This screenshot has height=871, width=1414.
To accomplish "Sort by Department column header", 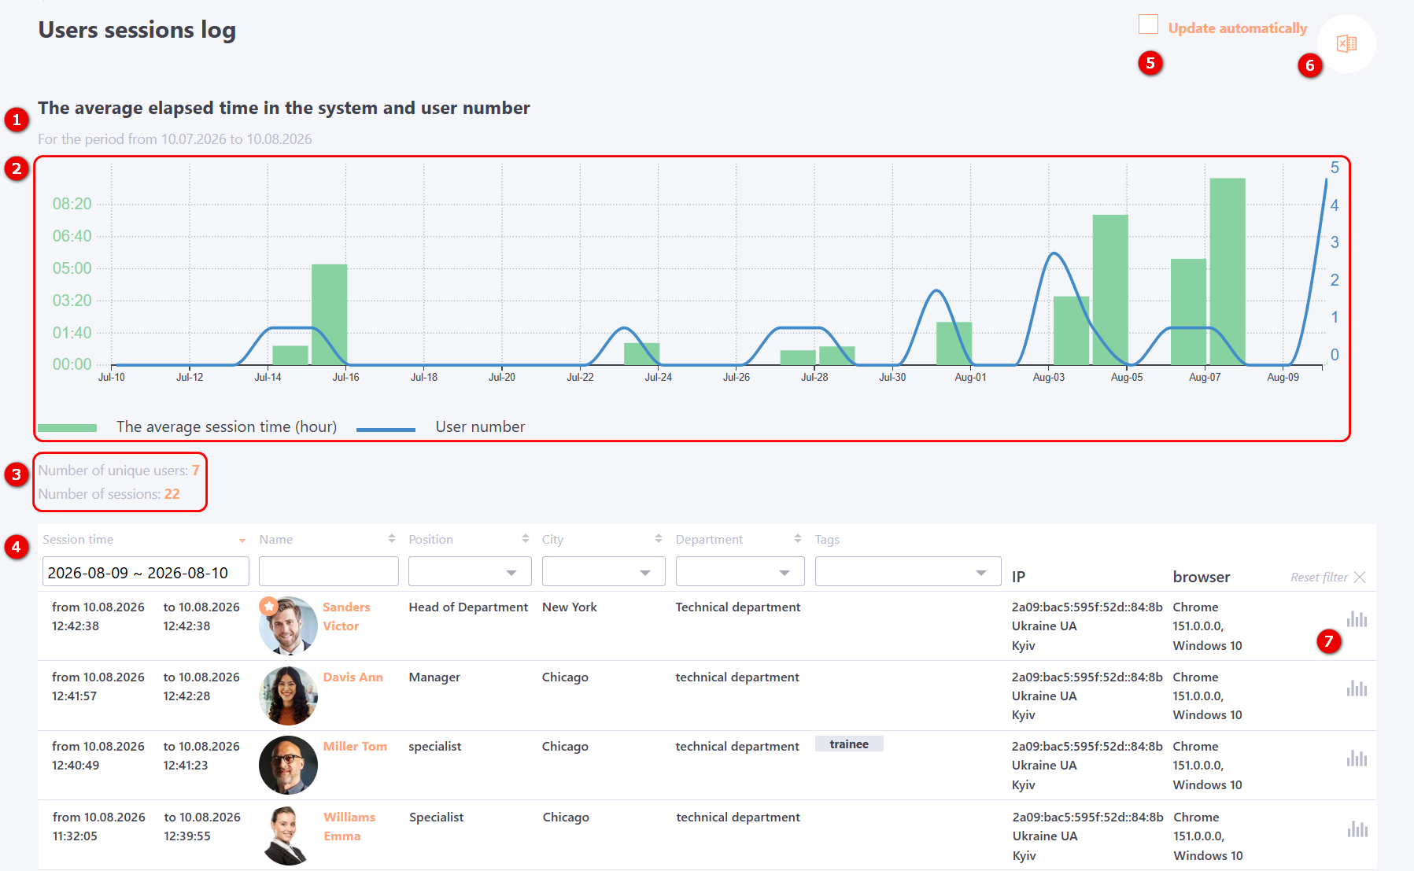I will (x=709, y=540).
